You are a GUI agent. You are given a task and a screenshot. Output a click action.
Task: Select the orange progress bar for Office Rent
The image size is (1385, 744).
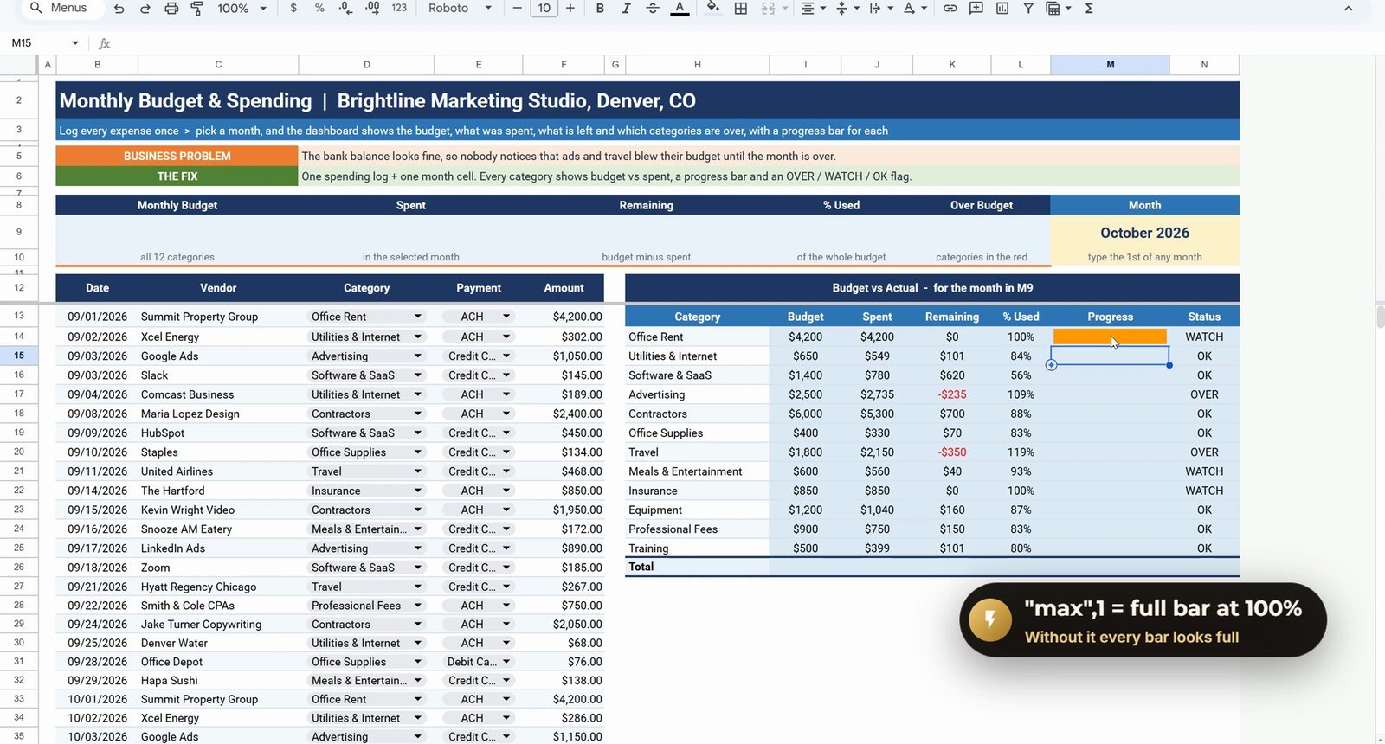click(1110, 337)
